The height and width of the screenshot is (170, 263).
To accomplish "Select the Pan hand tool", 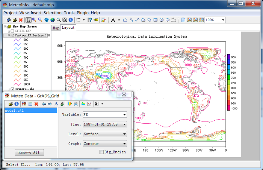I will [x=47, y=20].
